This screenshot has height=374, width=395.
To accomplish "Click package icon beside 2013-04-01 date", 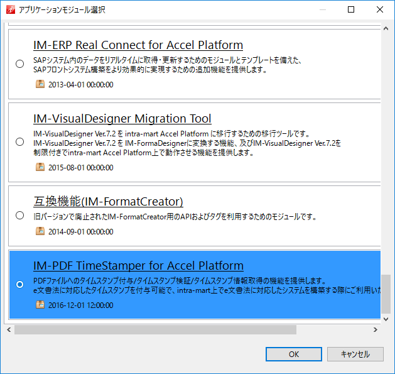I will (40, 84).
